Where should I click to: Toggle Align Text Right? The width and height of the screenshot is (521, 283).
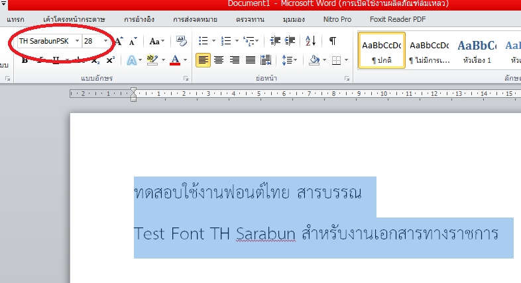pyautogui.click(x=235, y=60)
